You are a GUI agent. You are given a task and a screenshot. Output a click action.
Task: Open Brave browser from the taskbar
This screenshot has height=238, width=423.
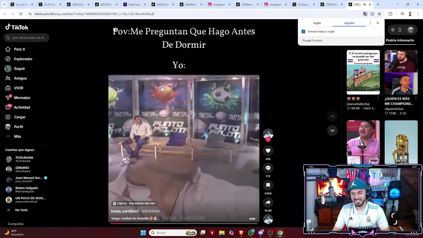[241, 233]
